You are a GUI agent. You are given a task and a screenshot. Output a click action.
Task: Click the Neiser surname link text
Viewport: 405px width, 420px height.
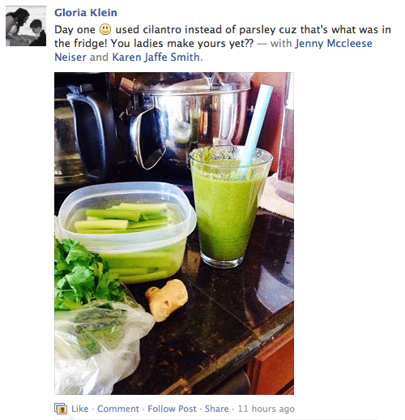pos(70,57)
